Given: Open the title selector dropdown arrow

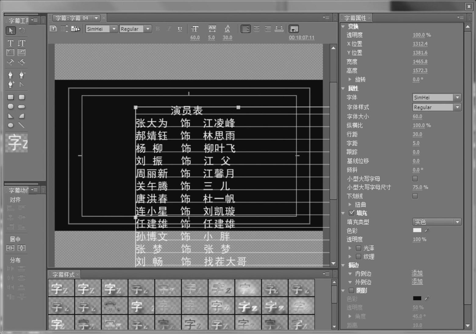Looking at the screenshot, I should pos(96,18).
